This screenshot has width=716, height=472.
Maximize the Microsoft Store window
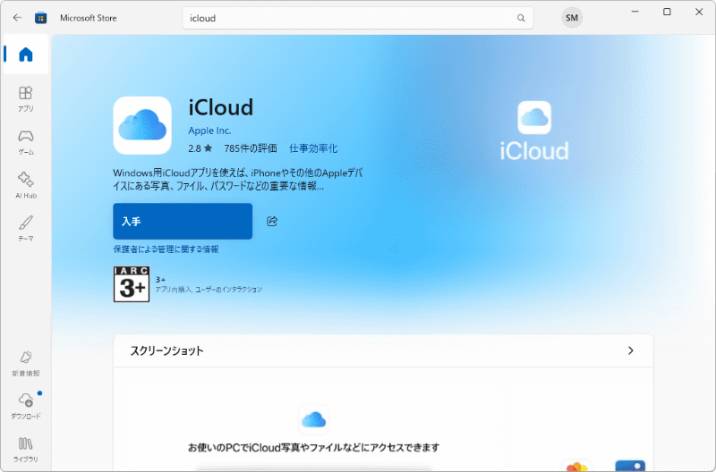pyautogui.click(x=667, y=12)
